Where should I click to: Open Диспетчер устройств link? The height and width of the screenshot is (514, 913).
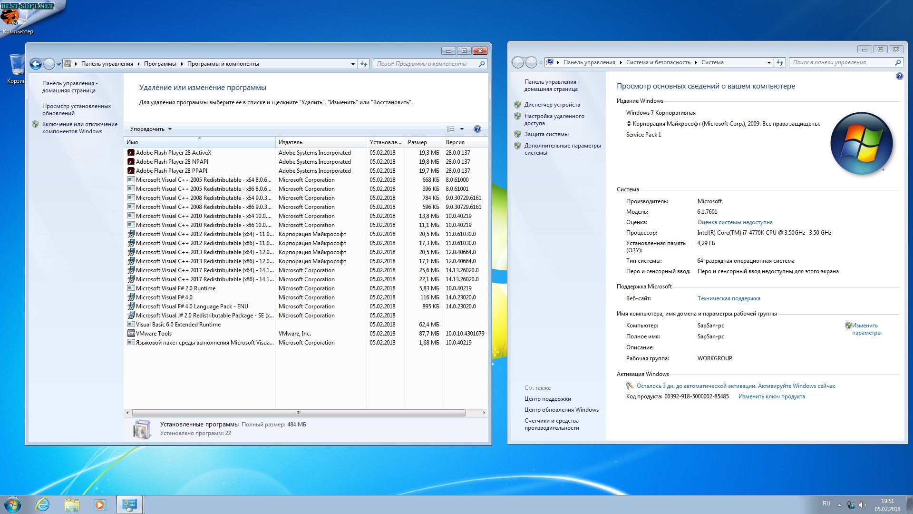(552, 105)
